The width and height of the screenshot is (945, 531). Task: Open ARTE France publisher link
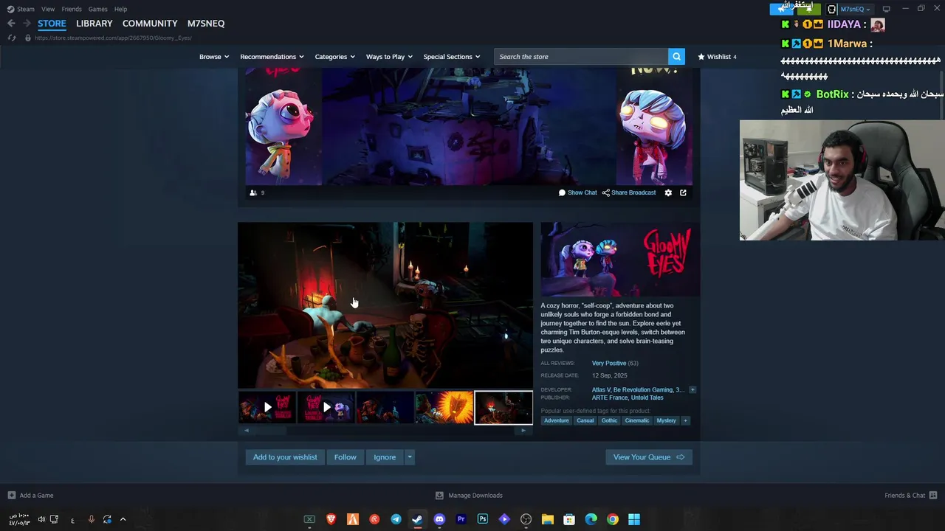pyautogui.click(x=609, y=398)
